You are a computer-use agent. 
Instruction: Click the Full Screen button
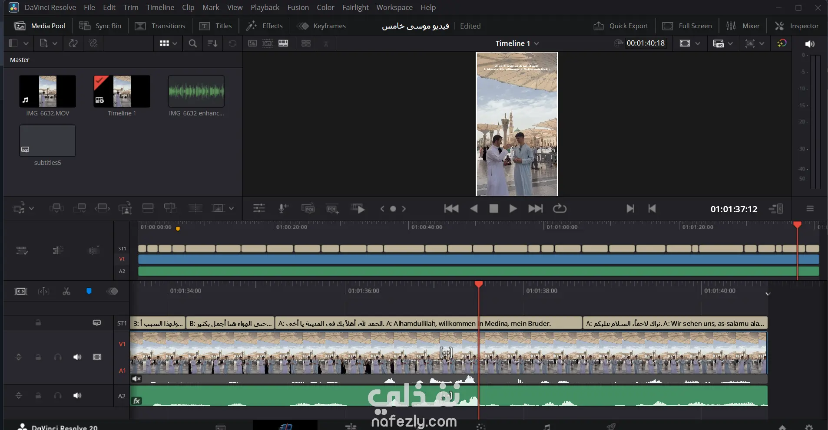point(687,26)
